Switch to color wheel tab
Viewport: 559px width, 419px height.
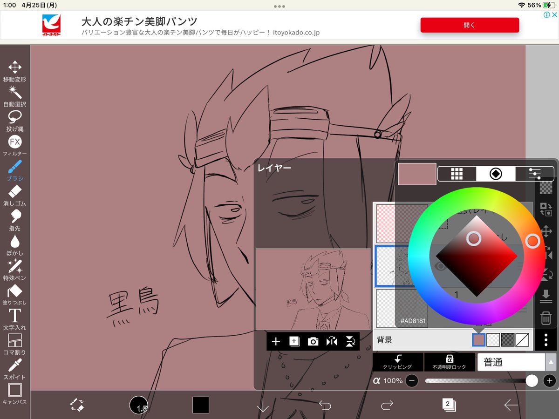tap(496, 174)
